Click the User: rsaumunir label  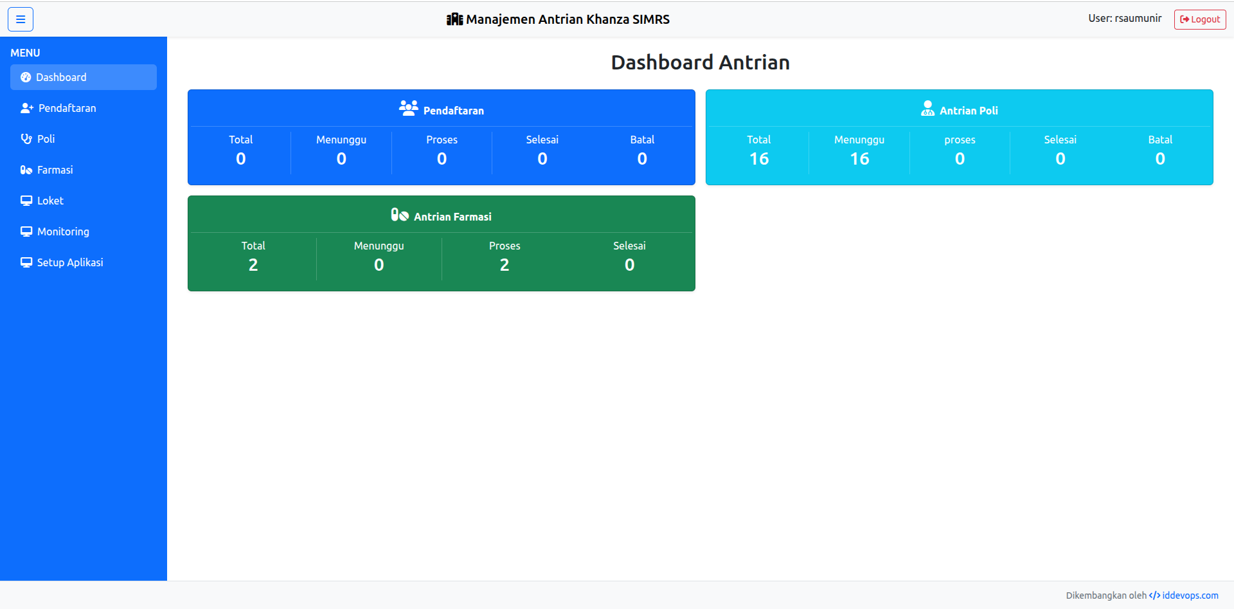click(1125, 19)
